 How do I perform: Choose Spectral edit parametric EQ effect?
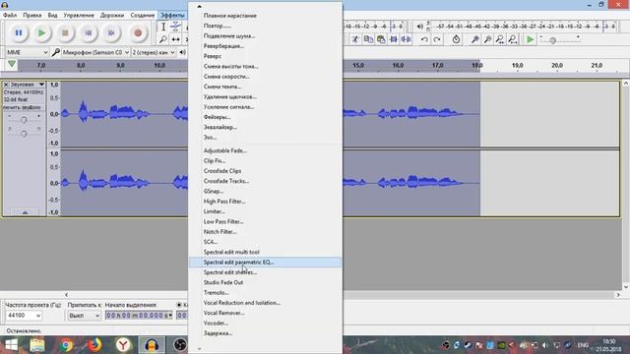265,263
